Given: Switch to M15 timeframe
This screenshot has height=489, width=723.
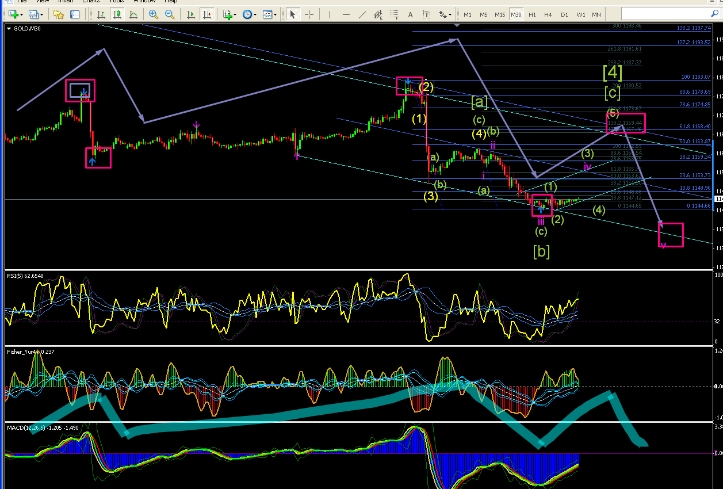Looking at the screenshot, I should [x=500, y=14].
